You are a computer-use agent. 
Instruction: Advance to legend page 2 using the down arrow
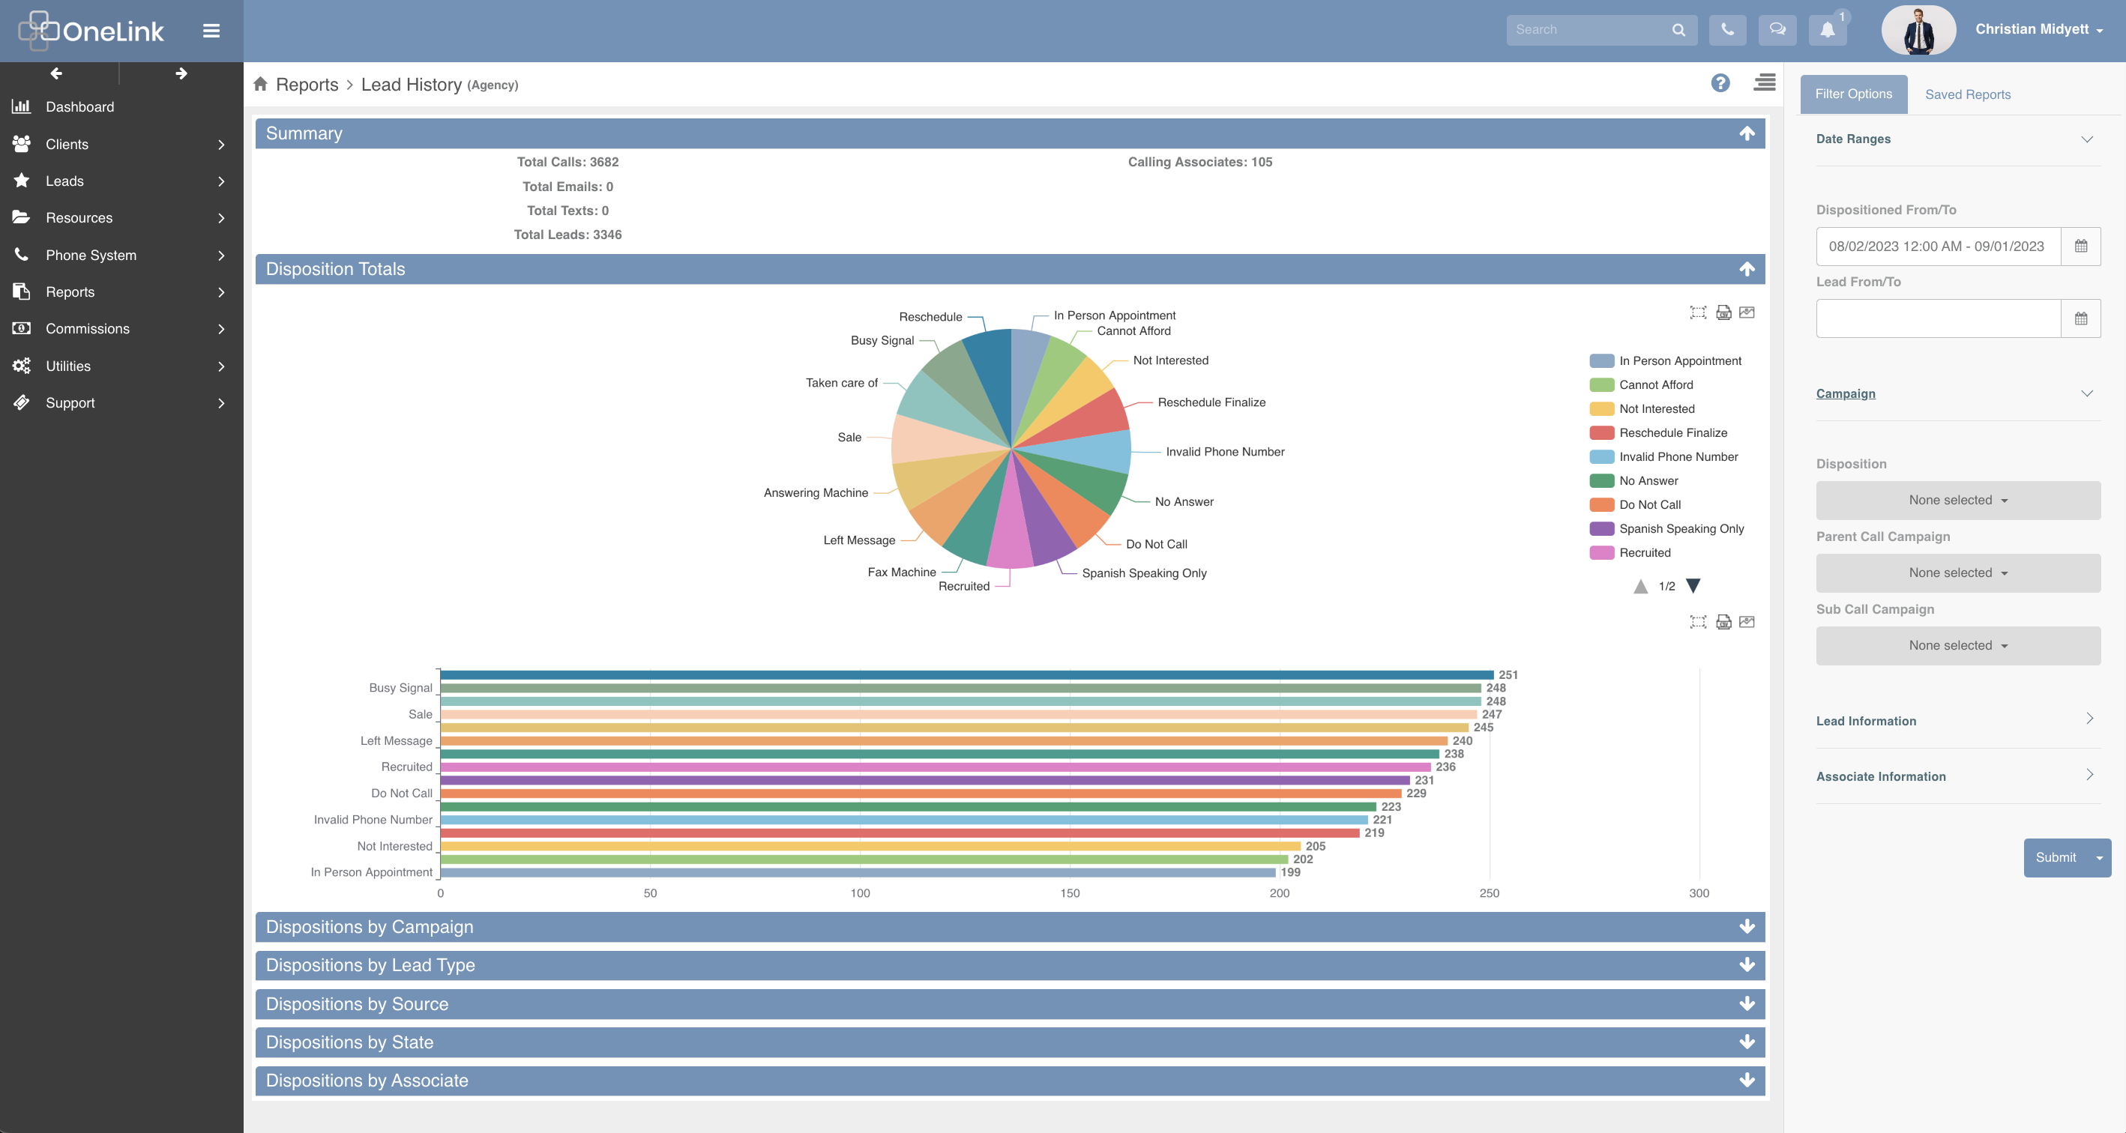(x=1693, y=586)
